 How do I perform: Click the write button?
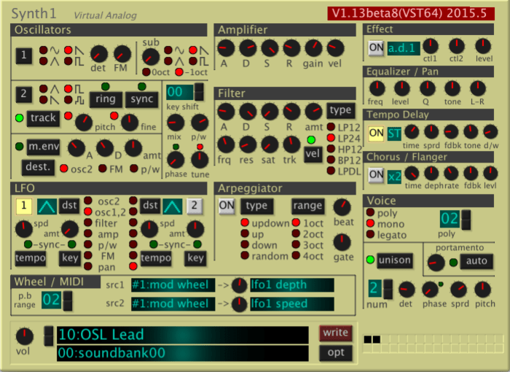(x=336, y=333)
